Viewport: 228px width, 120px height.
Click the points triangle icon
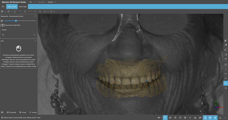pos(195,118)
